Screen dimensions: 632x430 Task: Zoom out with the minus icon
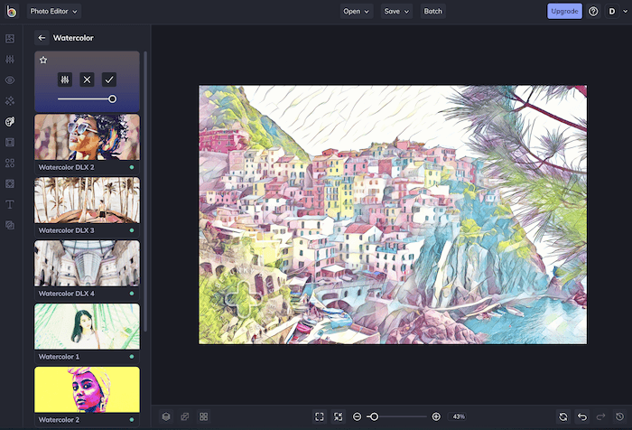pyautogui.click(x=358, y=416)
